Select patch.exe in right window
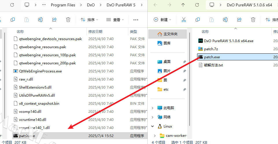278x144 pixels. pyautogui.click(x=238, y=57)
